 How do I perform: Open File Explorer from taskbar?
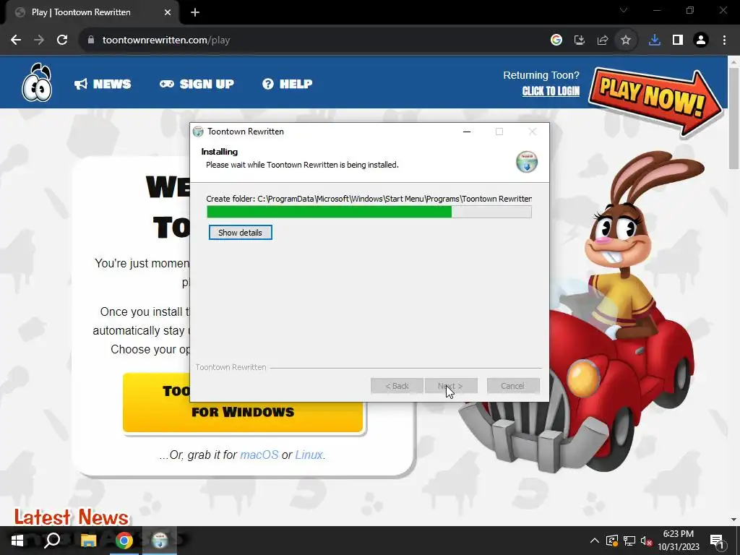tap(88, 541)
